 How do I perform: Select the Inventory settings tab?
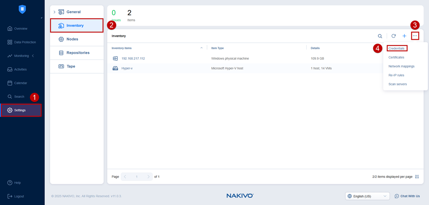tap(77, 26)
